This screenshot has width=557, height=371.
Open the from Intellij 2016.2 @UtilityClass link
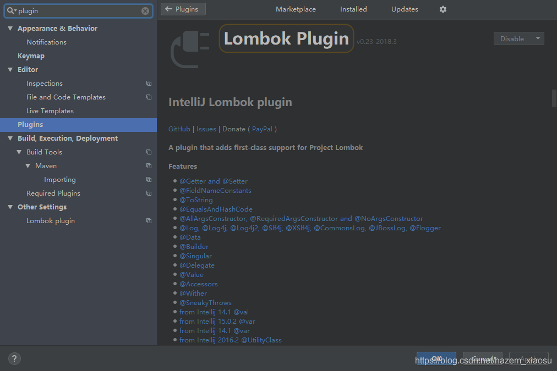click(231, 340)
